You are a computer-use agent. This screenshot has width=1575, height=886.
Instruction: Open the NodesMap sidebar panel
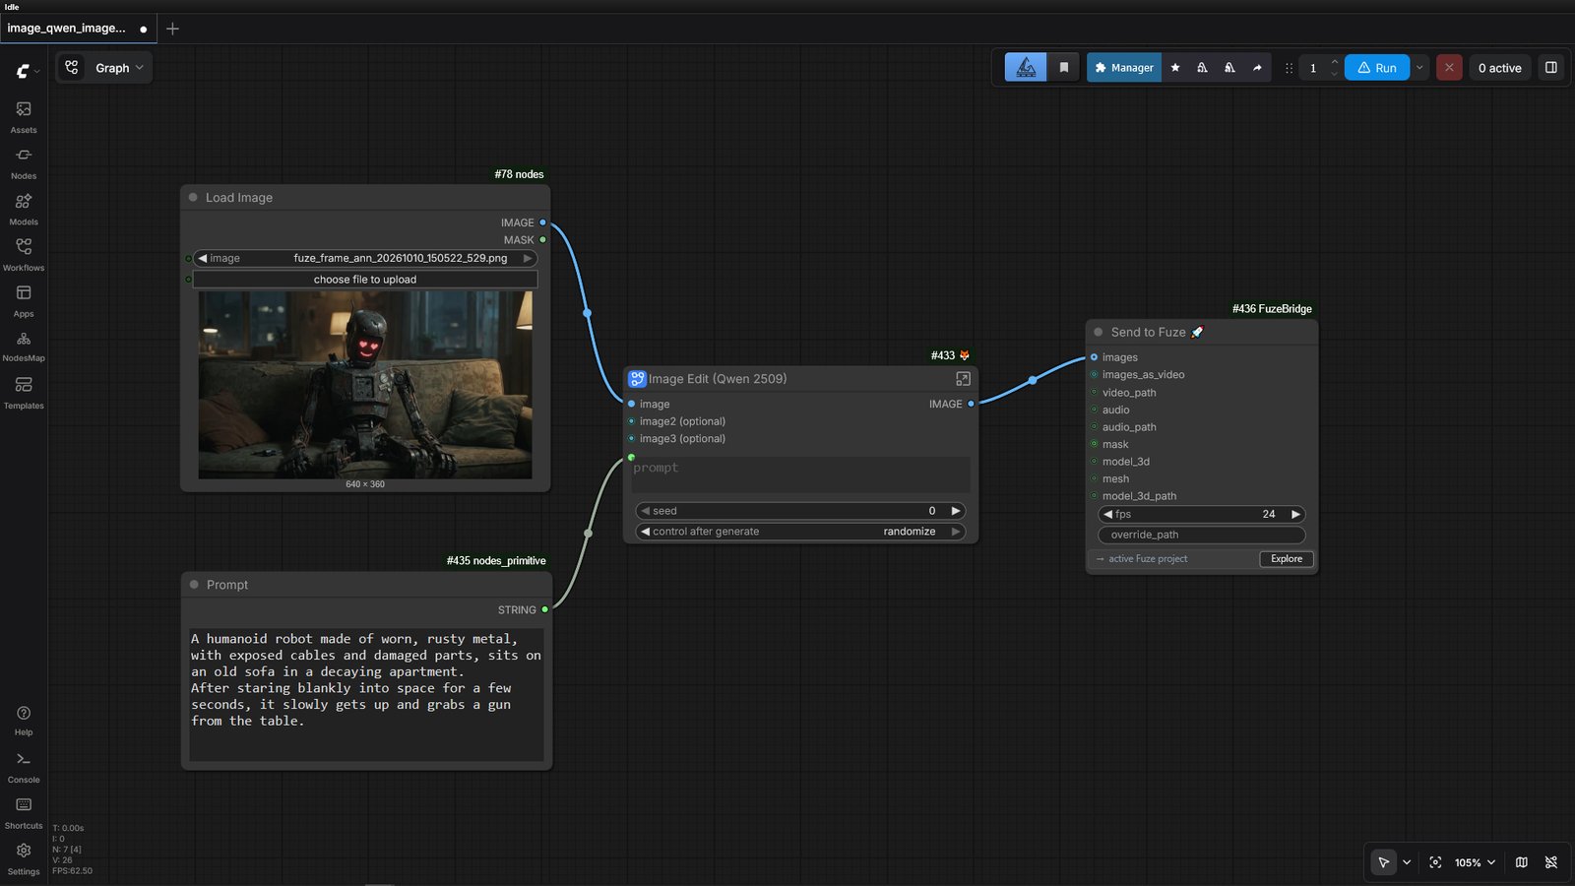coord(24,346)
